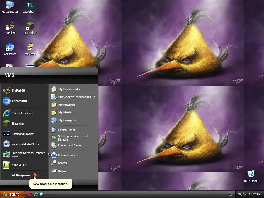Screen dimensions: 264x198
Task: Open My Pictures folder
Action: point(73,105)
